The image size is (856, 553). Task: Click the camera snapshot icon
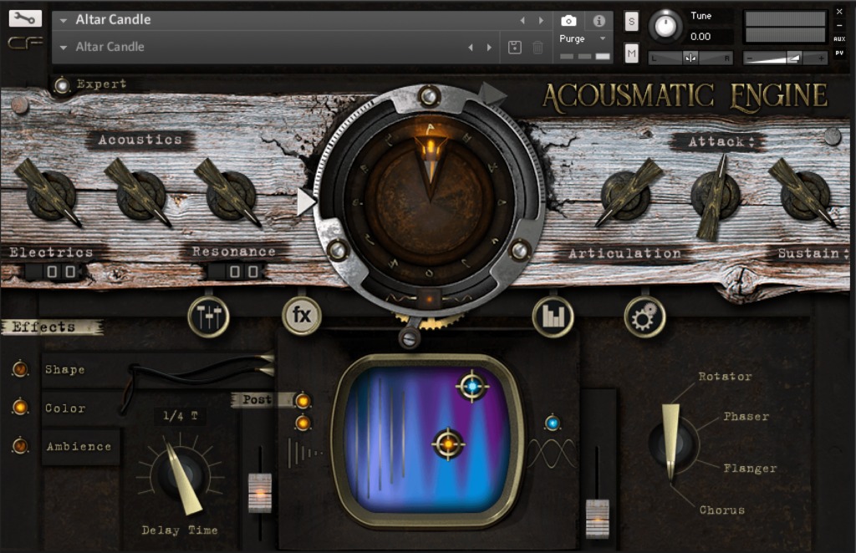click(568, 20)
